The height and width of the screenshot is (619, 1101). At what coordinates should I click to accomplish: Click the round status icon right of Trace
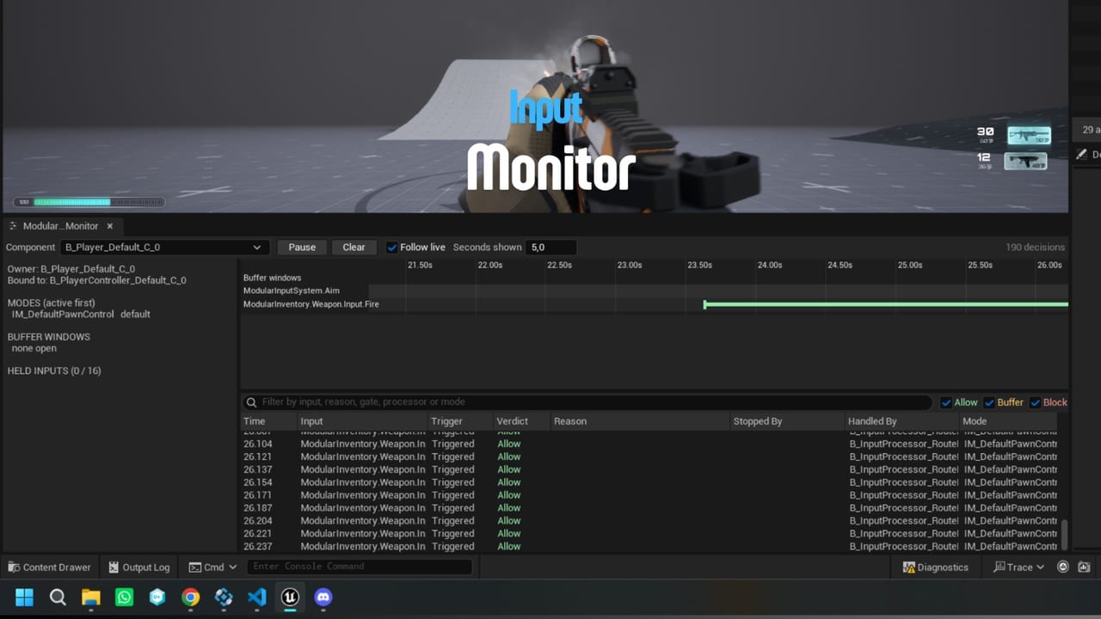pyautogui.click(x=1063, y=567)
